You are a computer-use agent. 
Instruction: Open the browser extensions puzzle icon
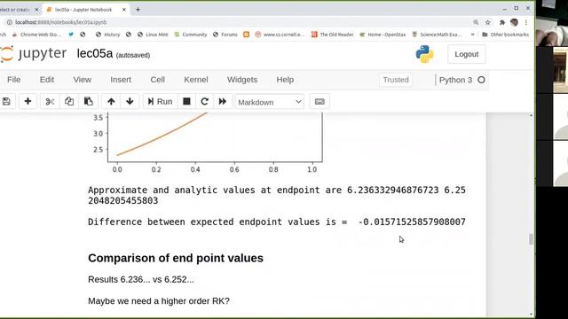pyautogui.click(x=502, y=22)
